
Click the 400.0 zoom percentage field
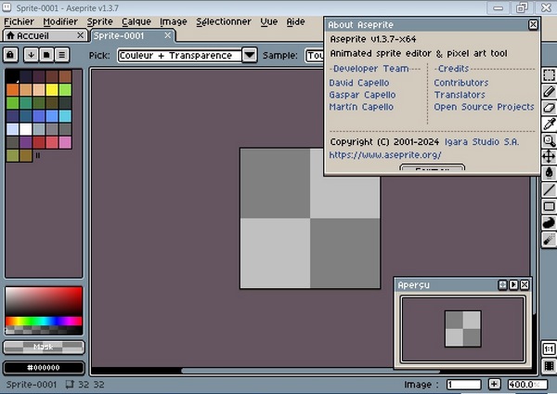pyautogui.click(x=527, y=384)
